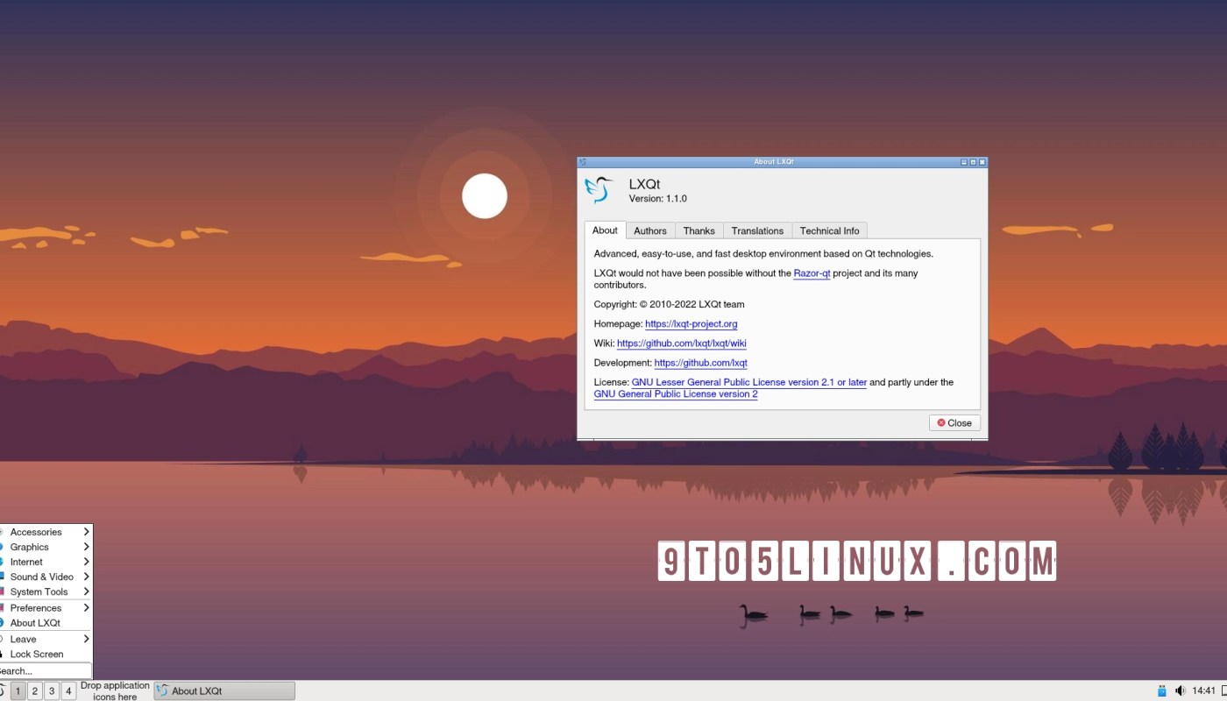Click the LXQt hummingbird logo in the dialog

(x=599, y=190)
